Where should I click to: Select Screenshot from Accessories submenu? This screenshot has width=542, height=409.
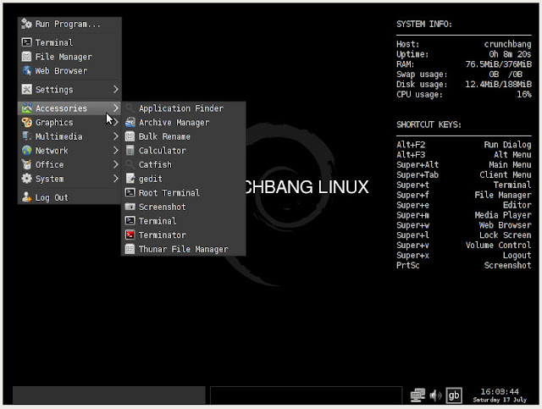[184, 207]
